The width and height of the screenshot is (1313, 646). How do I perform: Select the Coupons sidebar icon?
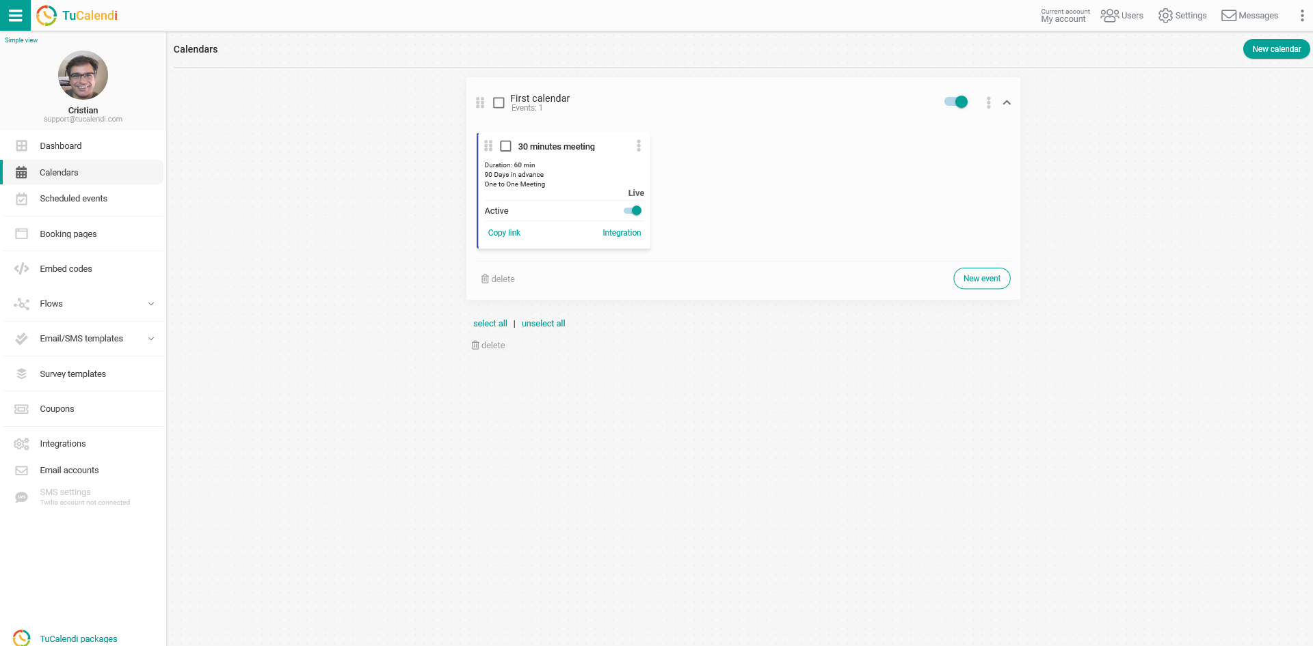(21, 408)
